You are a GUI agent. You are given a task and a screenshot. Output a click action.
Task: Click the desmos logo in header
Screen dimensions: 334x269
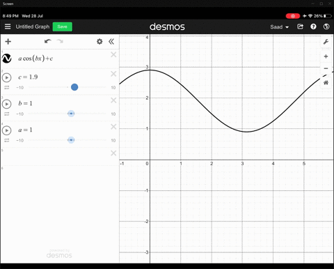pos(167,27)
